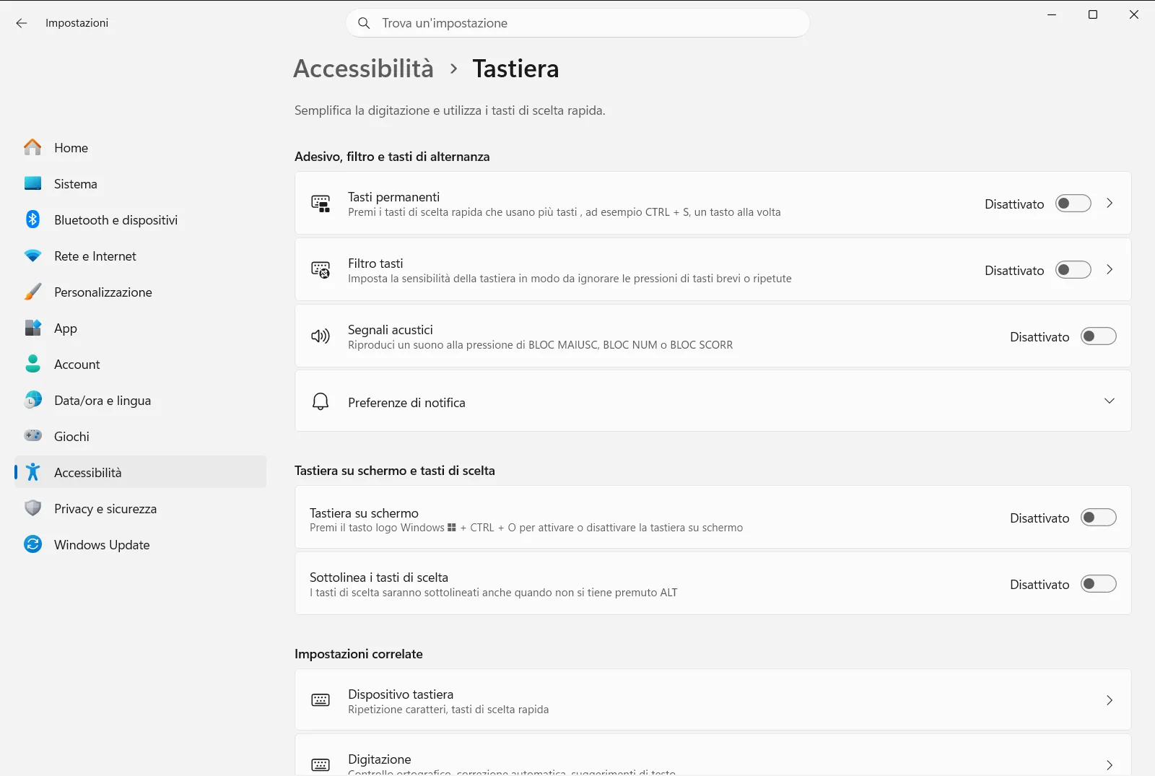This screenshot has height=776, width=1155.
Task: Click the Tasti permanenti keyboard icon
Action: coord(321,204)
